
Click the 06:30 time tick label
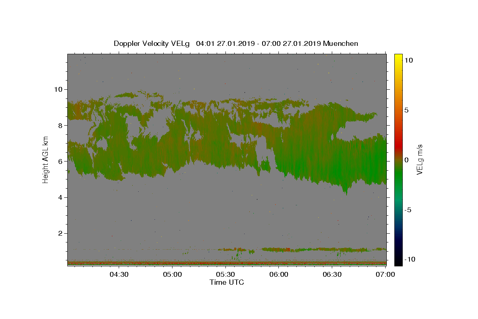click(332, 274)
